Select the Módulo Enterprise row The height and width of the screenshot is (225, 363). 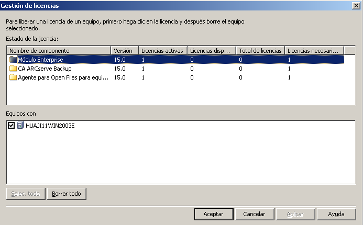point(177,60)
